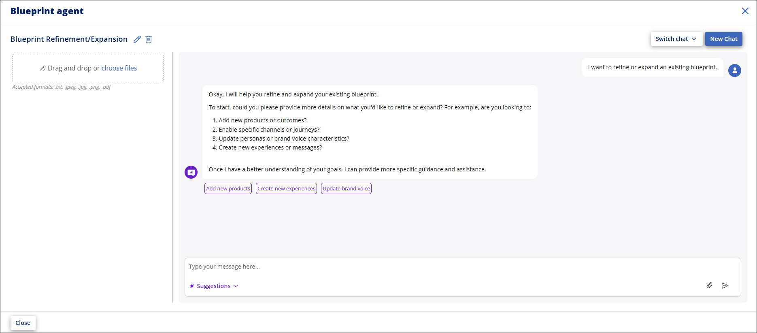Image resolution: width=757 pixels, height=333 pixels.
Task: Click the Close button at the bottom
Action: (x=23, y=323)
